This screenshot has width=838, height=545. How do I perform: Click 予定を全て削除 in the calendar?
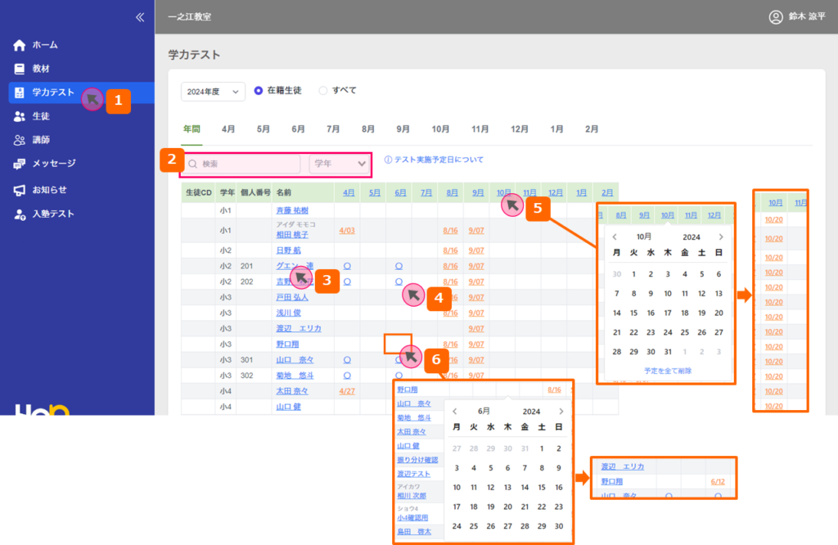point(668,371)
